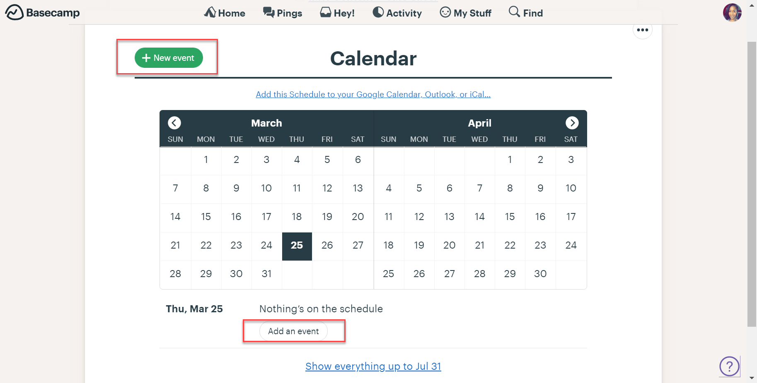Viewport: 757px width, 383px height.
Task: Go to next month arrow
Action: (x=572, y=123)
